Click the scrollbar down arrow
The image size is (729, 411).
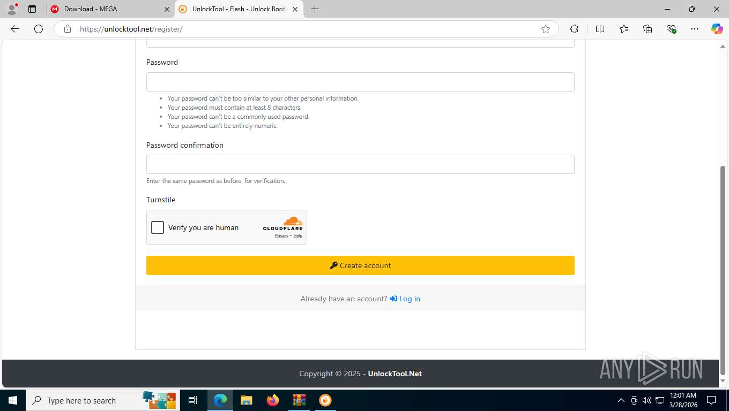pos(723,381)
